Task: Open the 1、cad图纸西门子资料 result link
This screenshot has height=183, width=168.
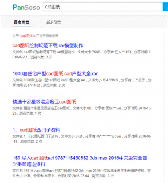Action: [x=36, y=130]
